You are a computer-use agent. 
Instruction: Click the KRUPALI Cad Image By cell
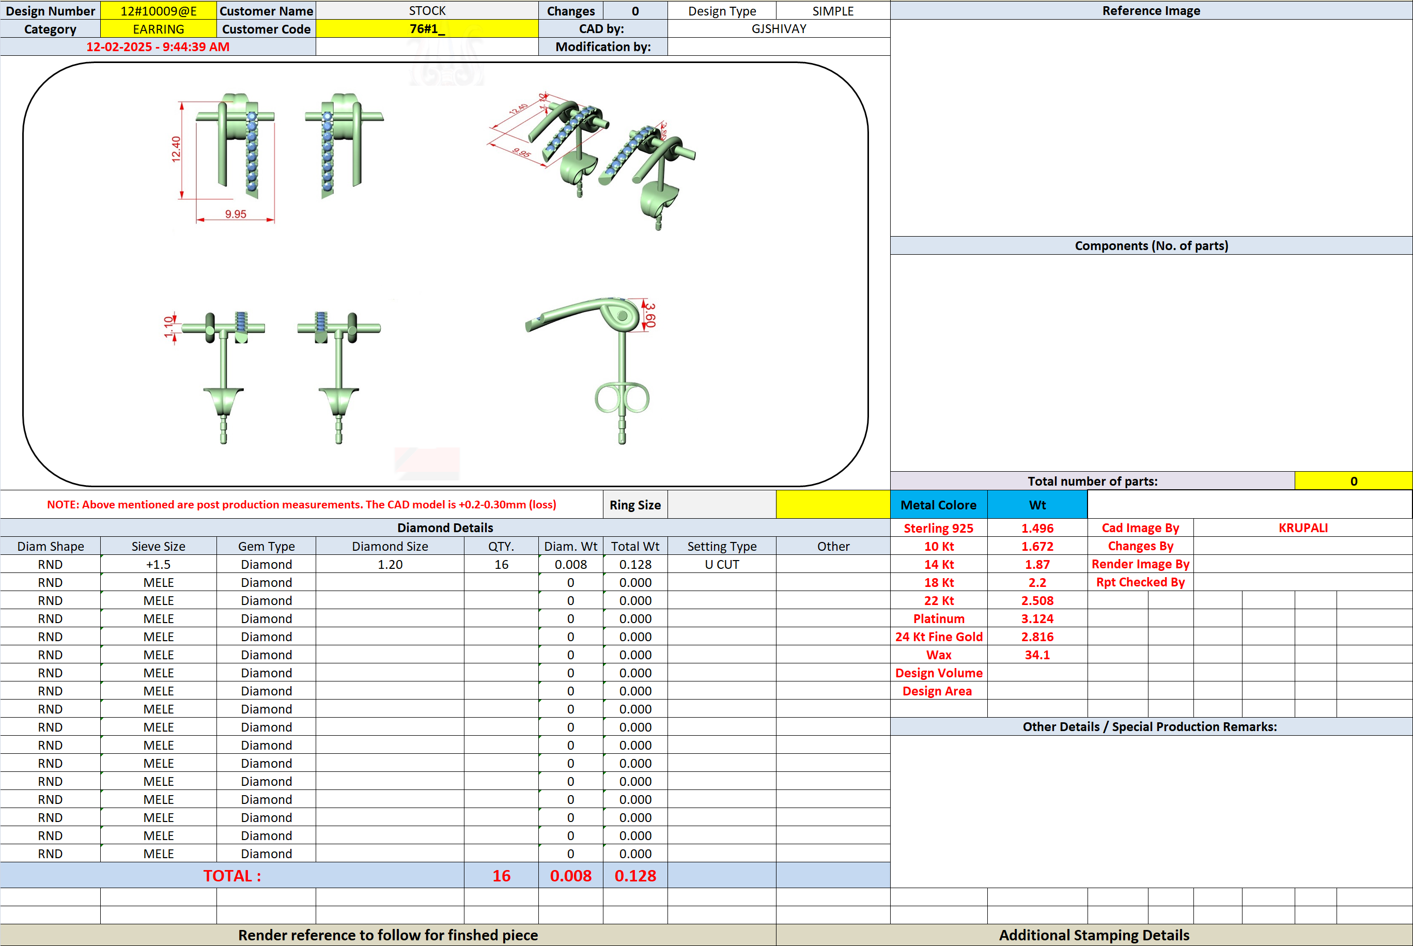click(x=1302, y=528)
